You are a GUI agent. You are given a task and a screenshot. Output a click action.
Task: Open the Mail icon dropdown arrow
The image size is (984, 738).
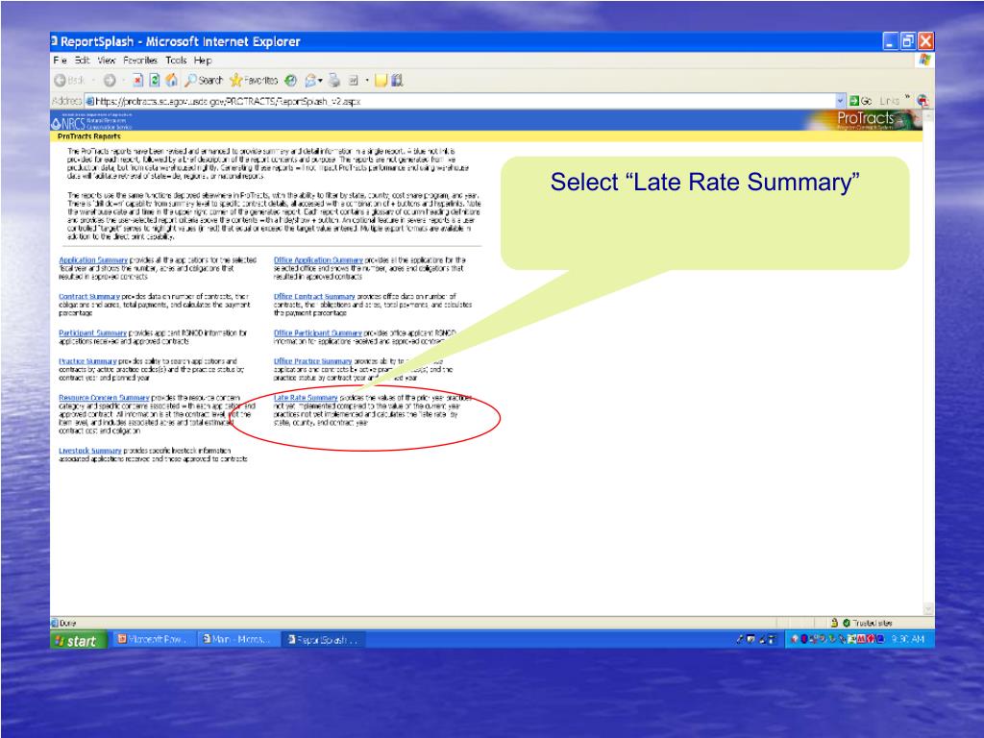click(x=321, y=81)
